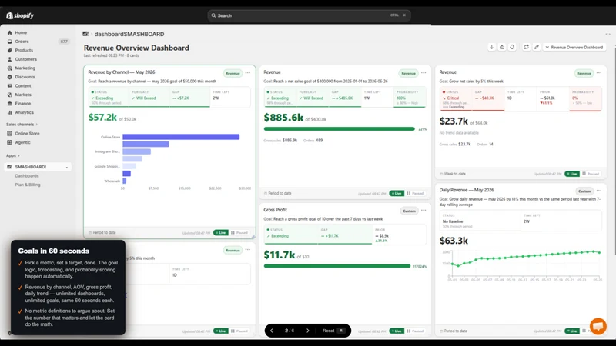This screenshot has height=346, width=616.
Task: Click the share/export icon
Action: point(502,47)
